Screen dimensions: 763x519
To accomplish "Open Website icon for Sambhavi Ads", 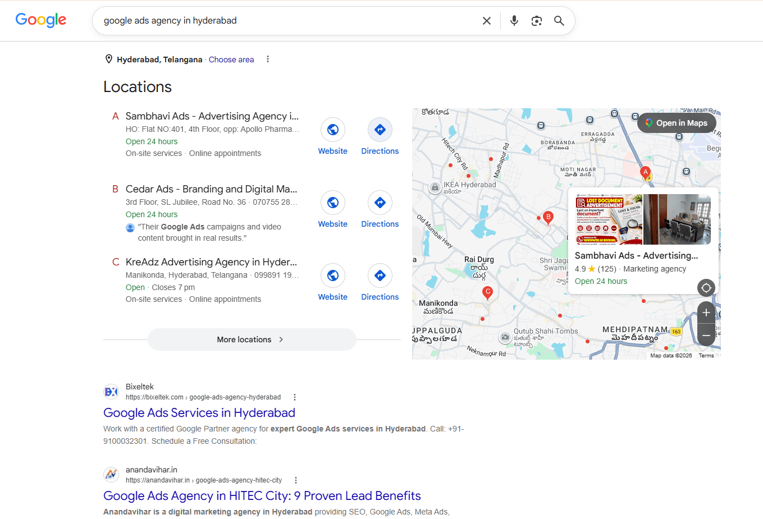I will [x=333, y=130].
